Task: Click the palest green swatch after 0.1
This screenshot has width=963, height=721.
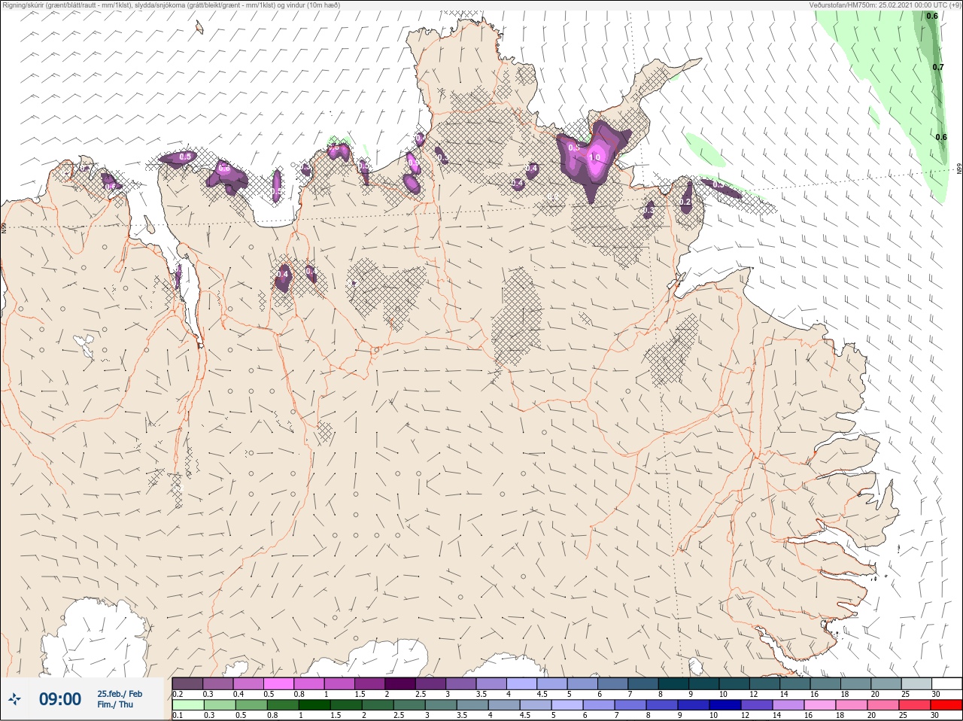Action: tap(188, 705)
